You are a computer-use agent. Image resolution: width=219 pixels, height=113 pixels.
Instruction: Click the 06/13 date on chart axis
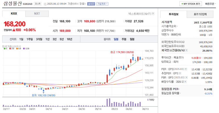tap(145, 109)
